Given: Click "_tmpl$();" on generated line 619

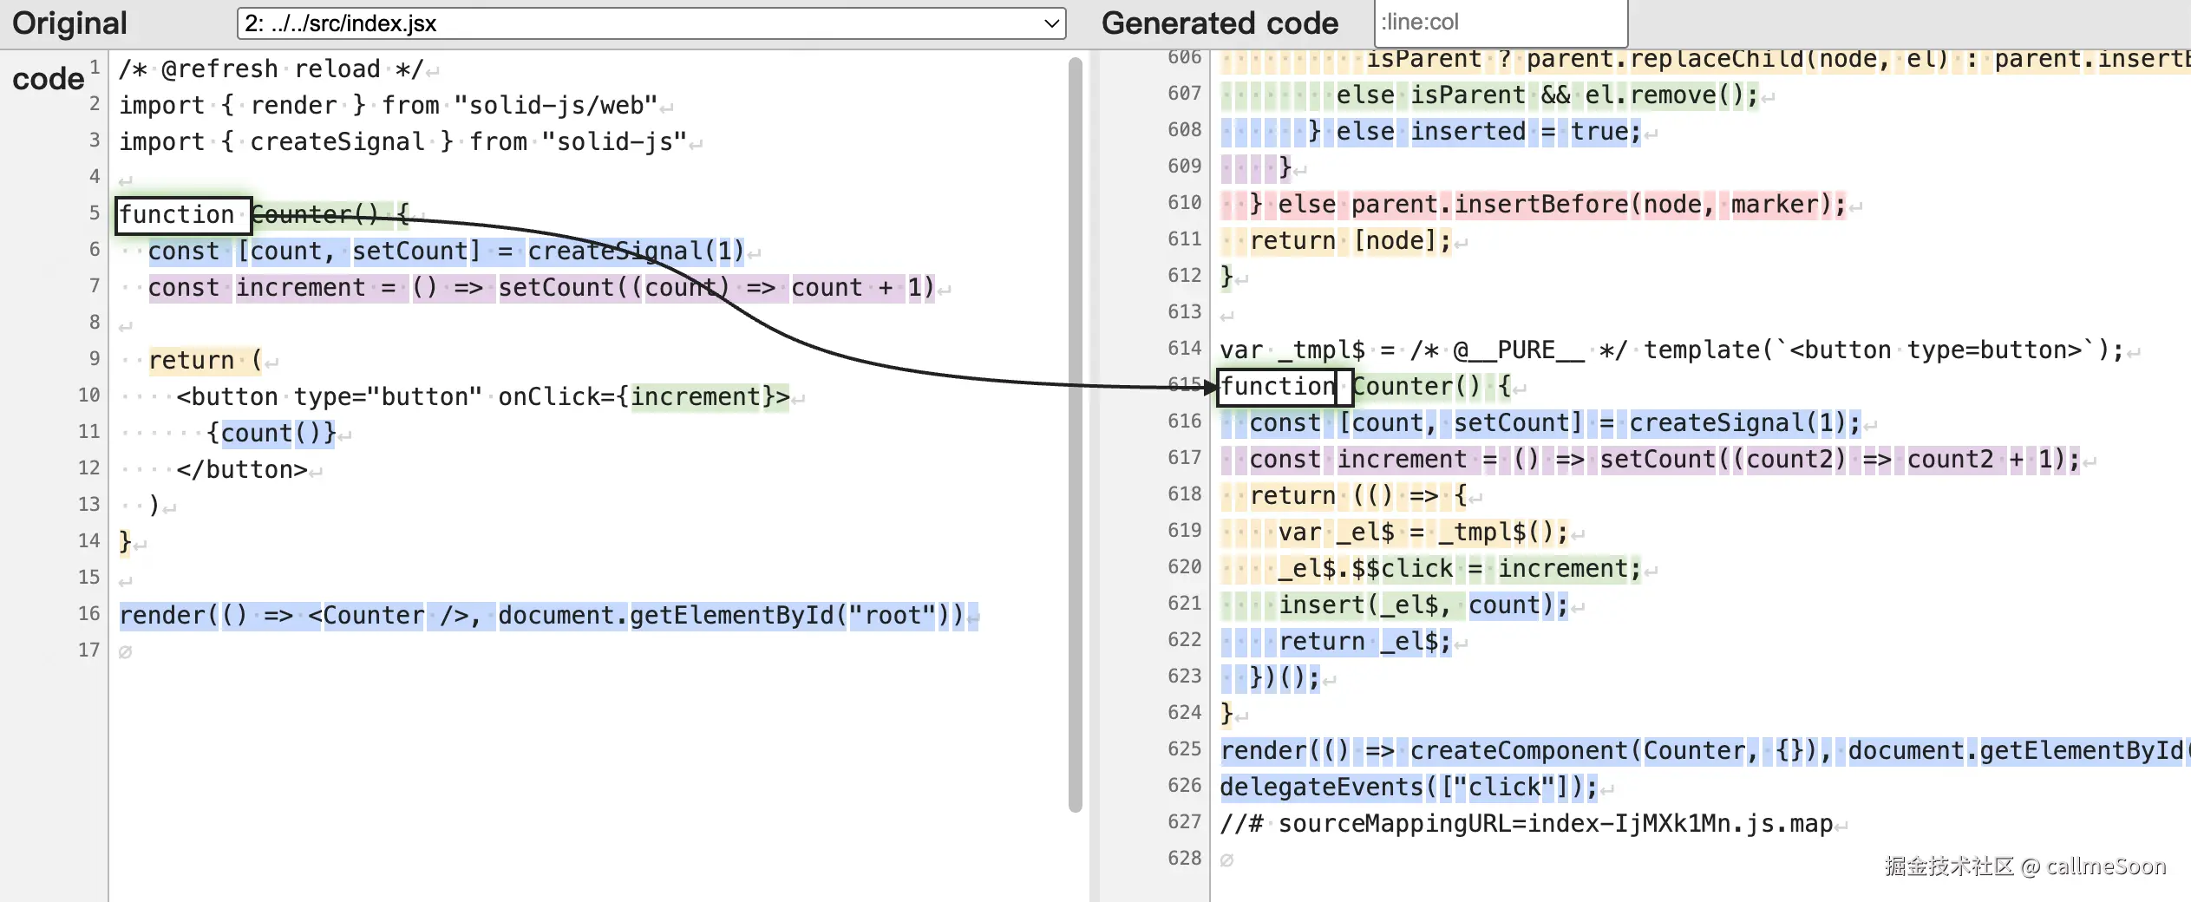Looking at the screenshot, I should [1504, 532].
